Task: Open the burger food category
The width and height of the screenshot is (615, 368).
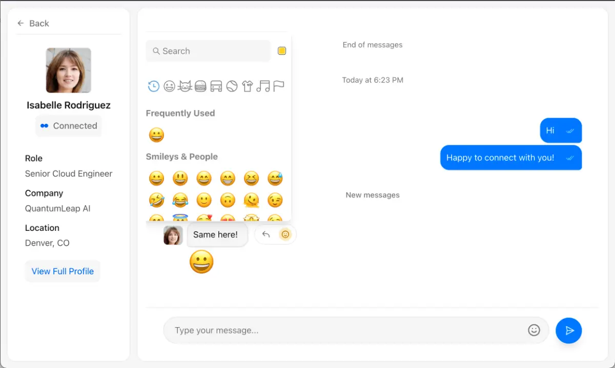Action: [x=200, y=86]
